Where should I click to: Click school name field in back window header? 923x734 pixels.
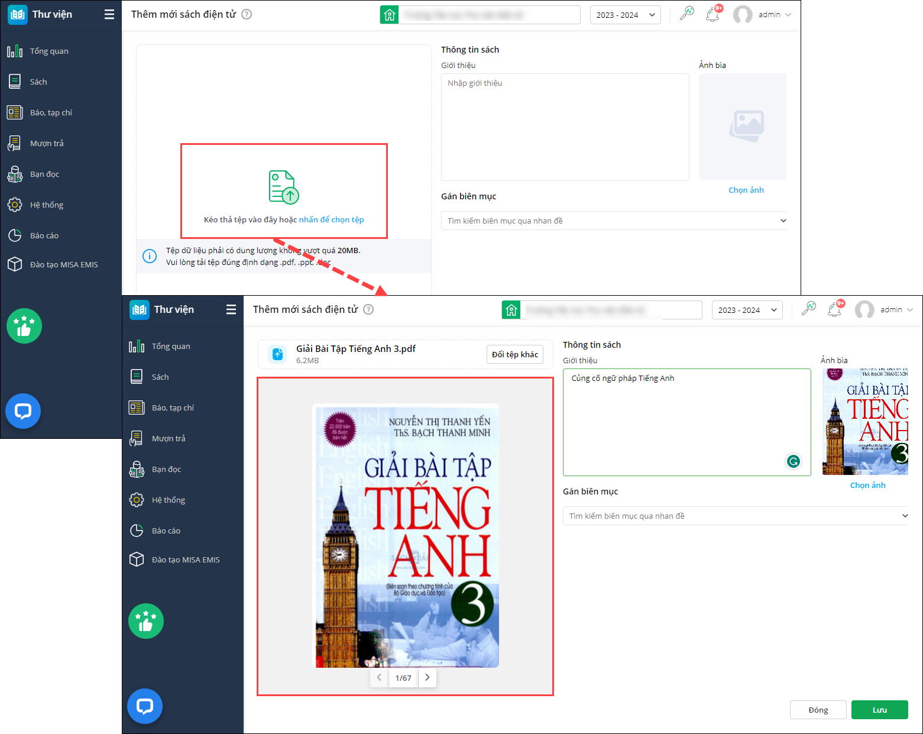click(490, 15)
